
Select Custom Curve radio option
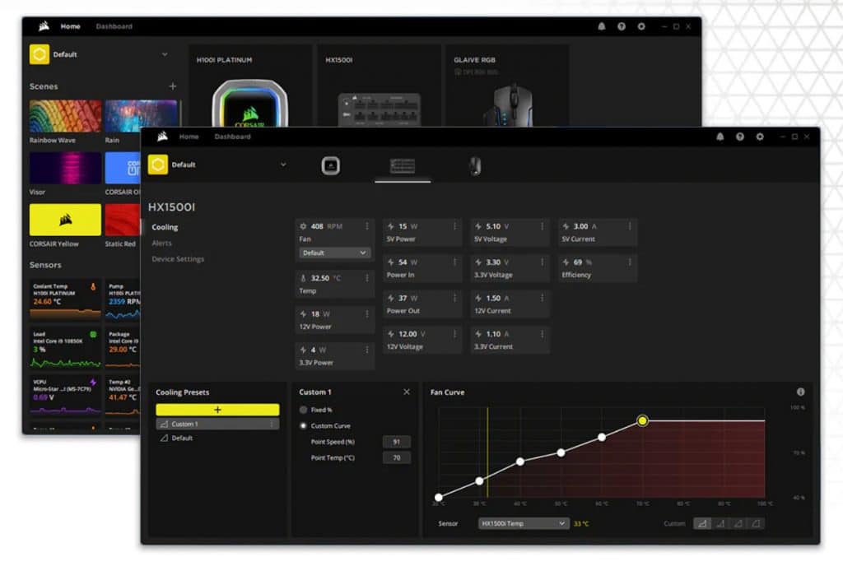pyautogui.click(x=303, y=426)
